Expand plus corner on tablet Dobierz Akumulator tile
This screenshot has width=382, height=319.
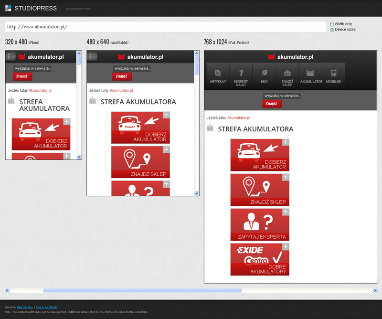coord(166,115)
